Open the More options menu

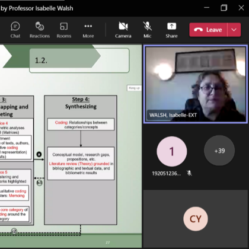[88, 30]
